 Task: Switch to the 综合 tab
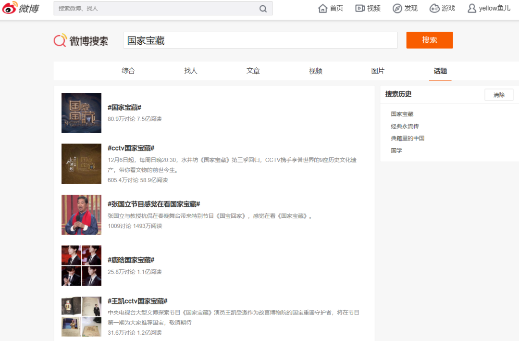point(128,71)
